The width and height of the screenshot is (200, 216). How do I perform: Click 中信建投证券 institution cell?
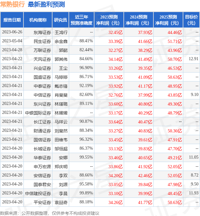coord(38,194)
